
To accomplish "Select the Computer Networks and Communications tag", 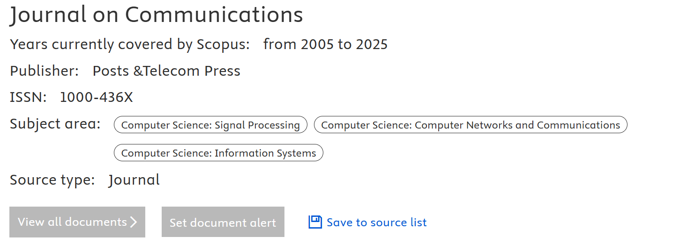I will (x=470, y=125).
